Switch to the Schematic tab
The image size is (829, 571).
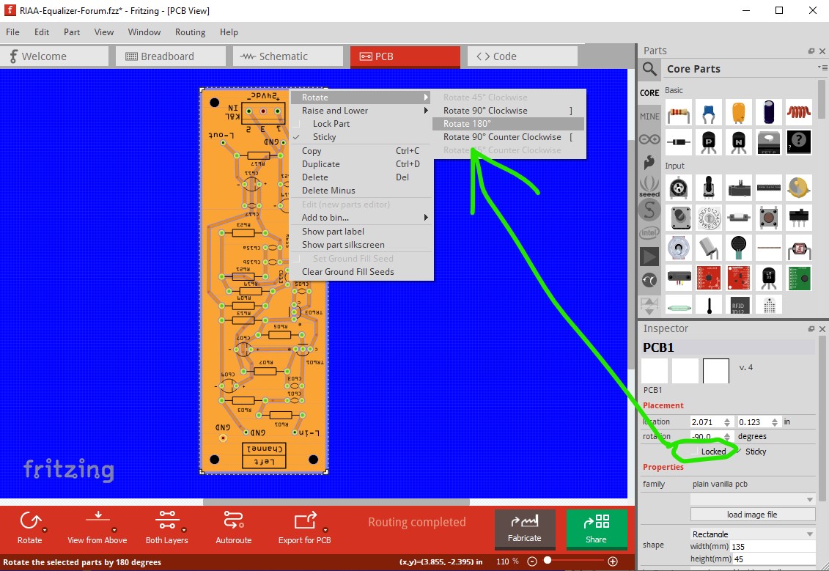tap(287, 56)
